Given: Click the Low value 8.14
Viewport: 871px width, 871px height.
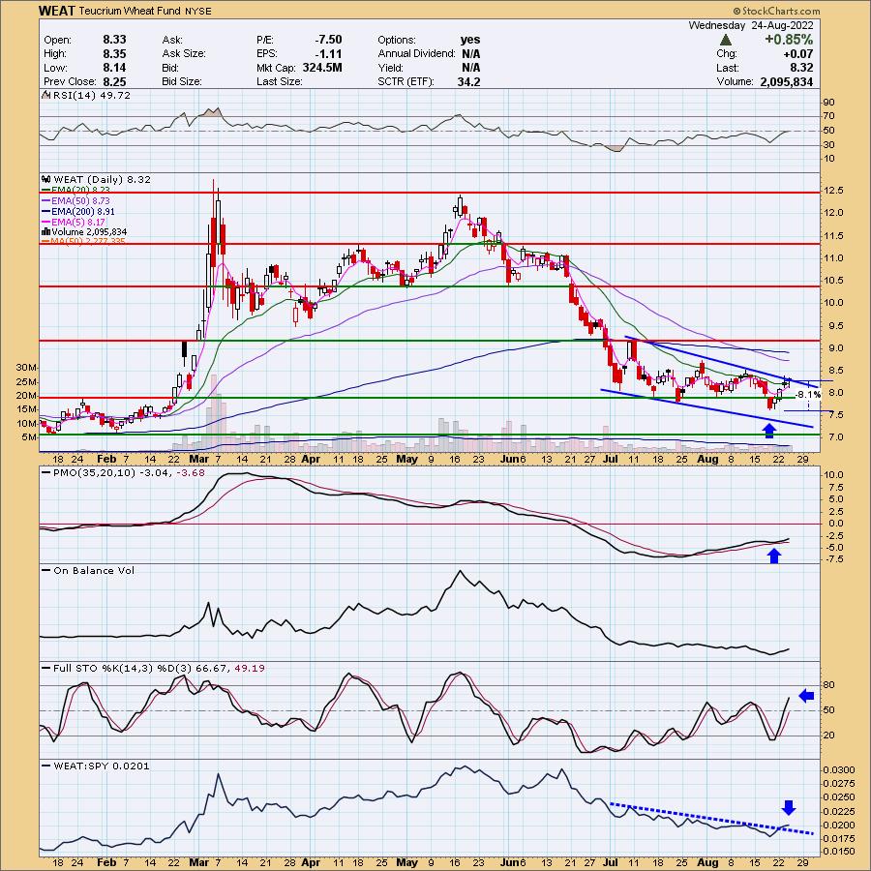Looking at the screenshot, I should tap(114, 67).
